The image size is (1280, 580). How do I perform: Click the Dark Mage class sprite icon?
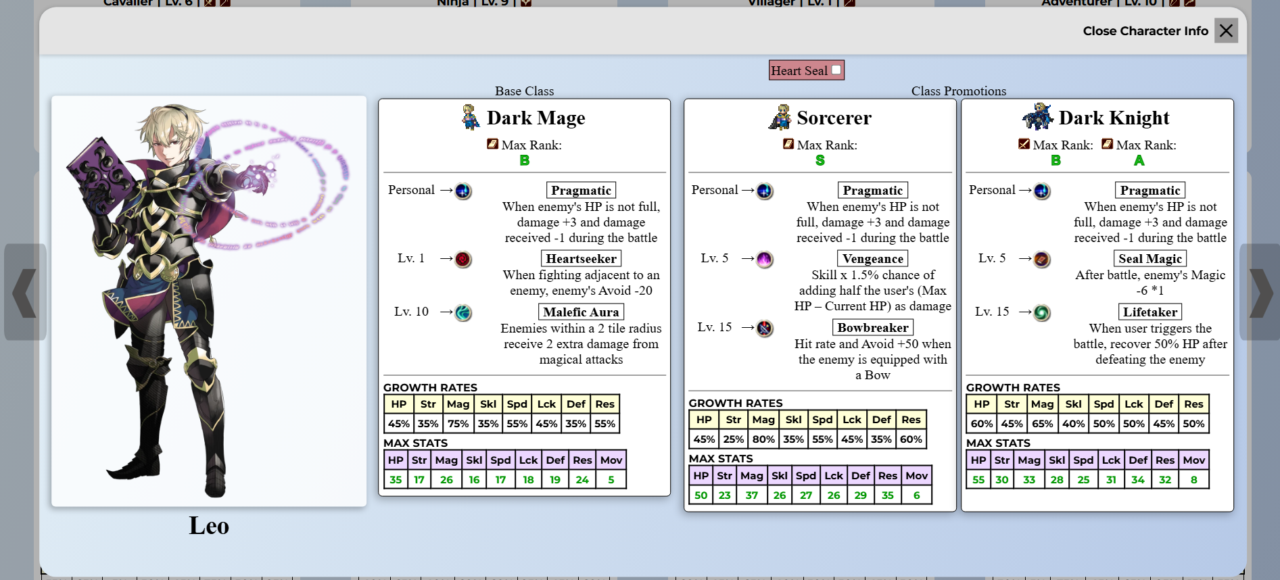tap(471, 117)
